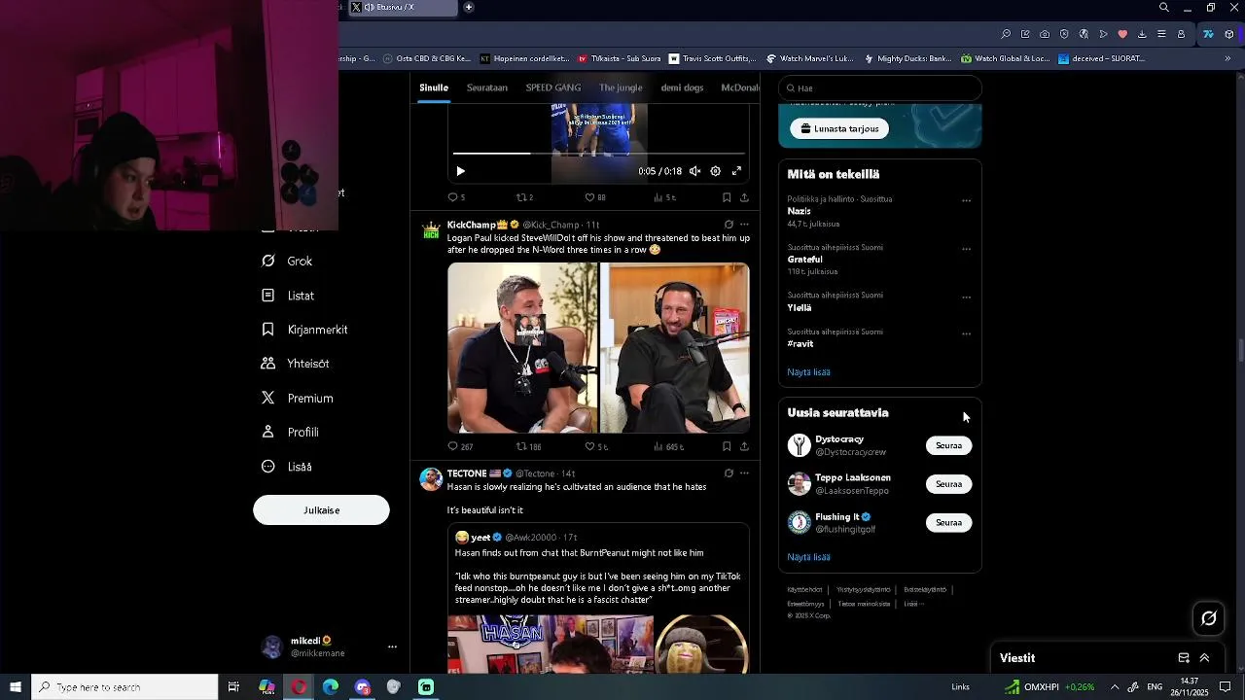The height and width of the screenshot is (700, 1245).
Task: Open KickChamp profile name
Action: pyautogui.click(x=472, y=225)
